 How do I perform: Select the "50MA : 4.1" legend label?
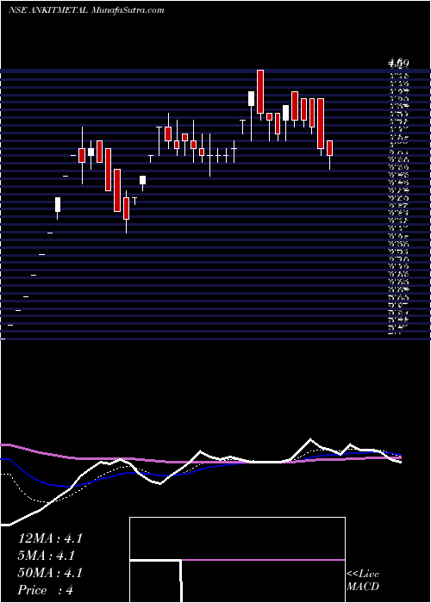point(50,573)
